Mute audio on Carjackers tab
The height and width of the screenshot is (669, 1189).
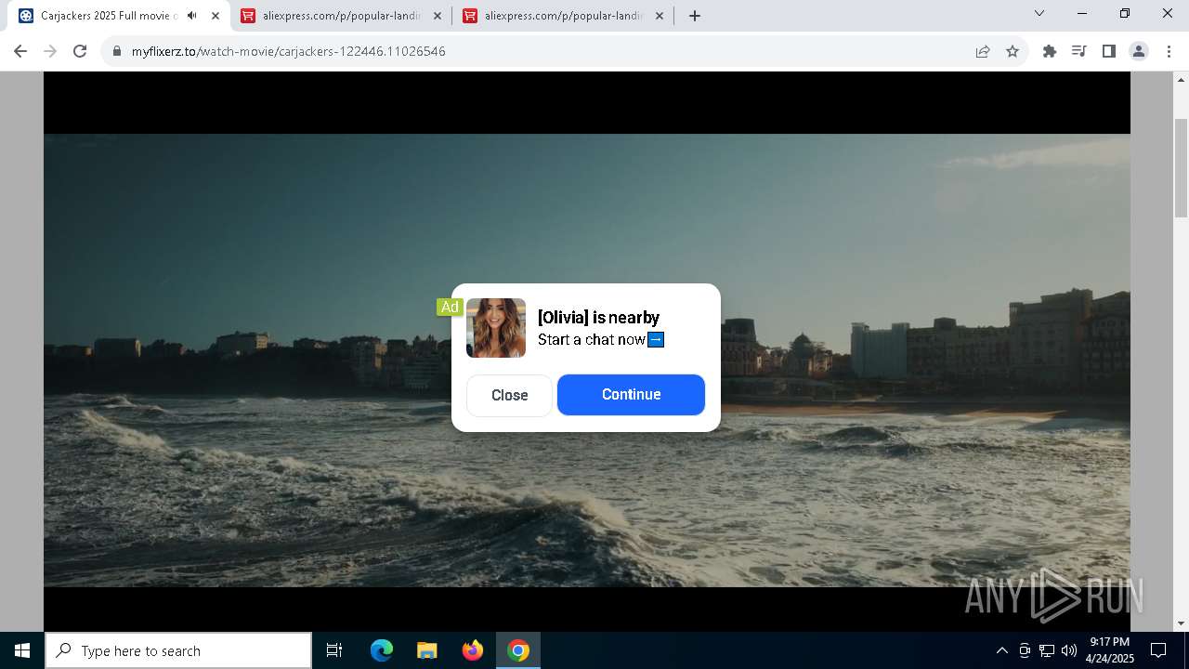click(x=191, y=16)
